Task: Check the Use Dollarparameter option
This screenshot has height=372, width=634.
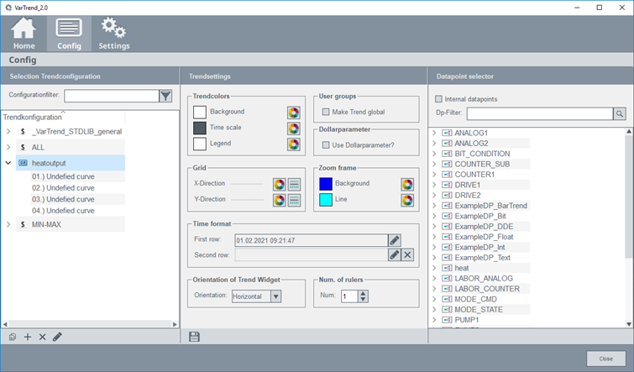Action: [x=327, y=146]
